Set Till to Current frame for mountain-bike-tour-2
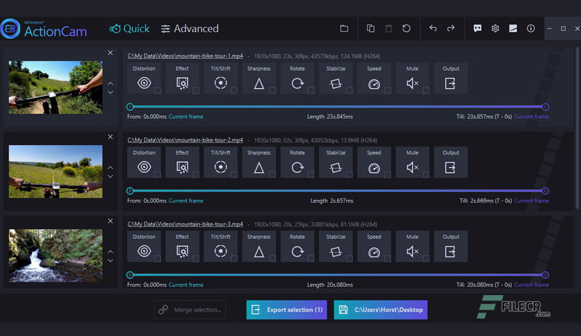Image resolution: width=581 pixels, height=336 pixels. pyautogui.click(x=532, y=201)
